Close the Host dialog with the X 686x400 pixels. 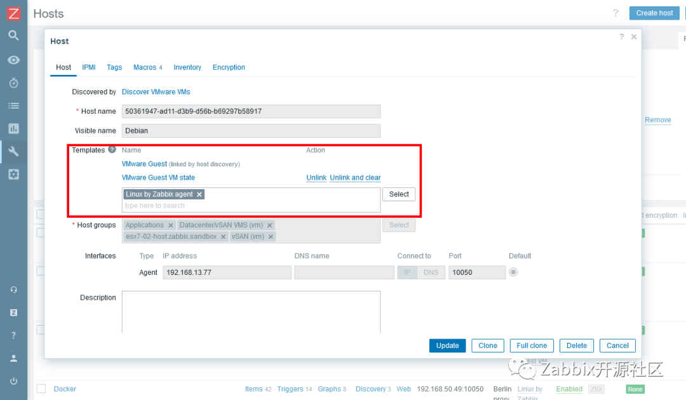point(634,37)
